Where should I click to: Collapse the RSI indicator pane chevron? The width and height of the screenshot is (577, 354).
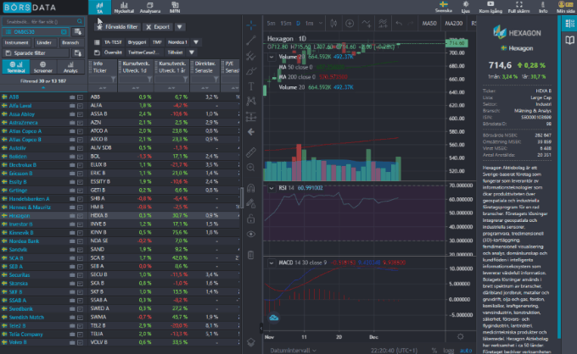click(x=272, y=188)
